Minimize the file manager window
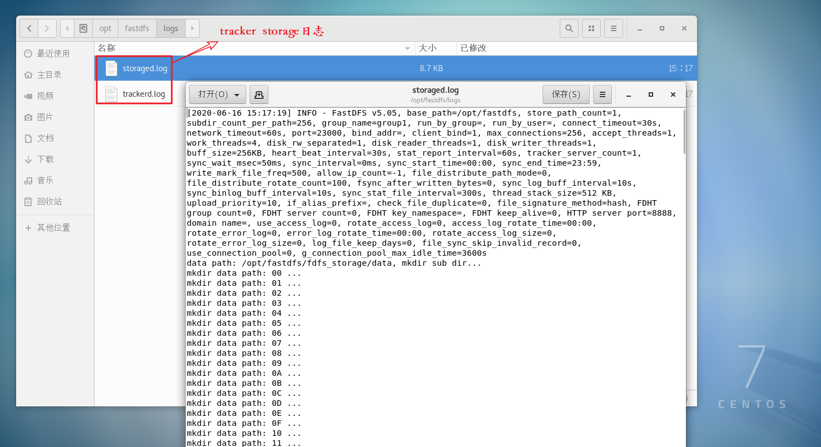The height and width of the screenshot is (447, 821). click(x=640, y=28)
